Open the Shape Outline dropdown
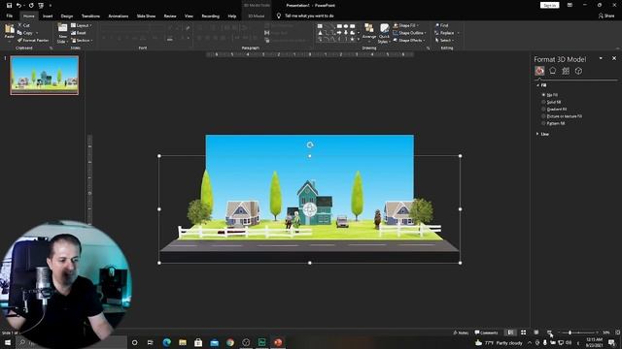Screen dimensions: 622x349 point(409,33)
